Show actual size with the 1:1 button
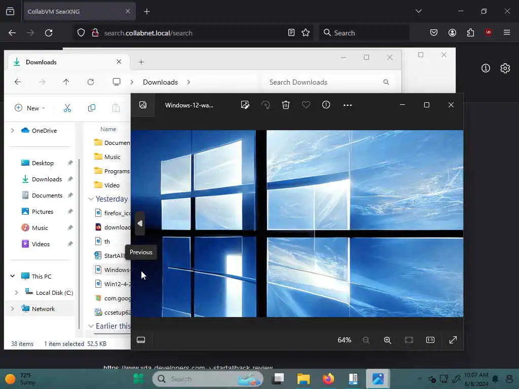Screen dimensions: 519x389 (x=430, y=340)
